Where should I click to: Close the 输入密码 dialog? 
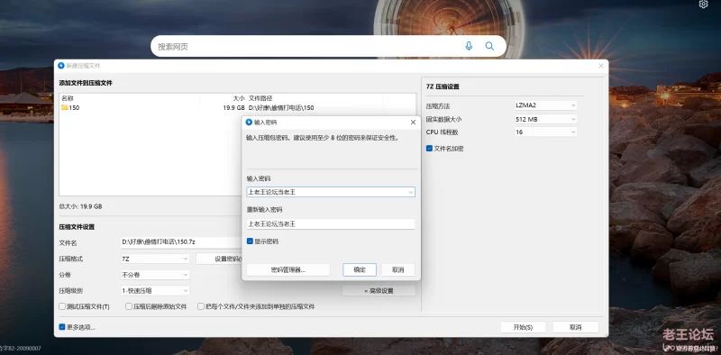click(413, 123)
